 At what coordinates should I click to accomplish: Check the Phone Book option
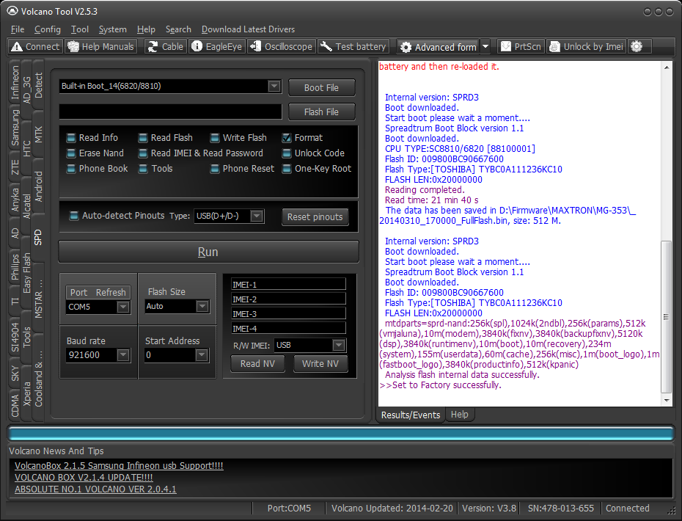click(x=71, y=169)
